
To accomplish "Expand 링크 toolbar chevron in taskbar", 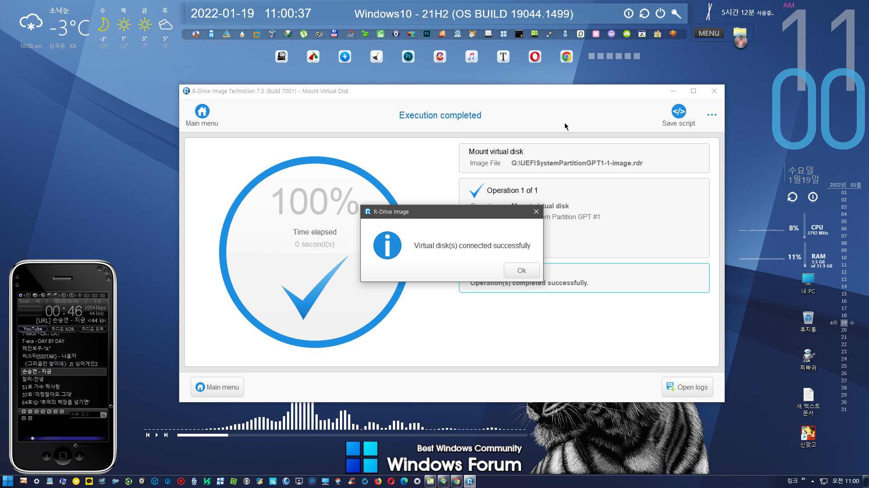I will pyautogui.click(x=803, y=479).
